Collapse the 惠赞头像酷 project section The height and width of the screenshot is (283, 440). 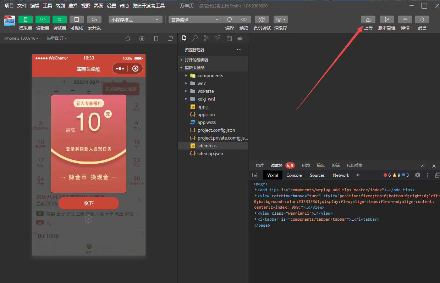click(213, 68)
